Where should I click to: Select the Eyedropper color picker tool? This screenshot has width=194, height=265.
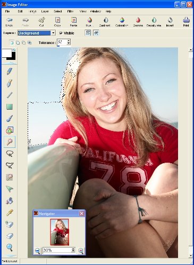(x=10, y=213)
